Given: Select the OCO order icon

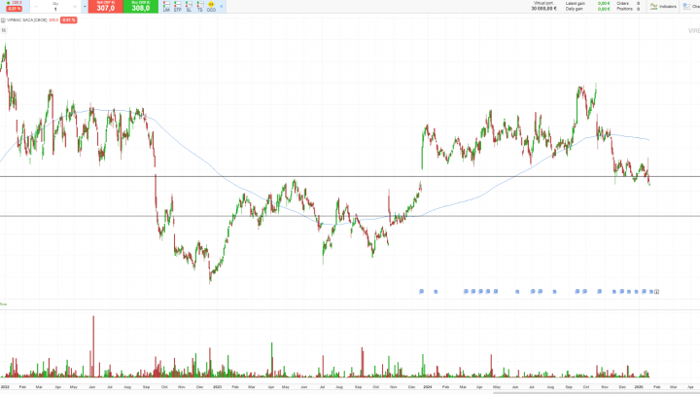Looking at the screenshot, I should 212,7.
